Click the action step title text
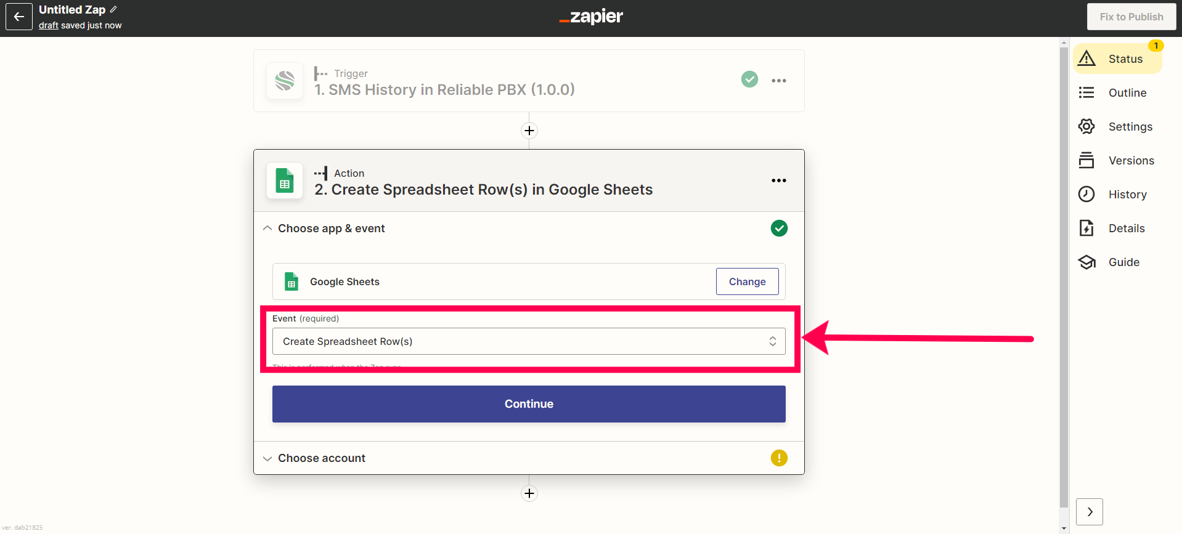The width and height of the screenshot is (1182, 534). point(484,190)
